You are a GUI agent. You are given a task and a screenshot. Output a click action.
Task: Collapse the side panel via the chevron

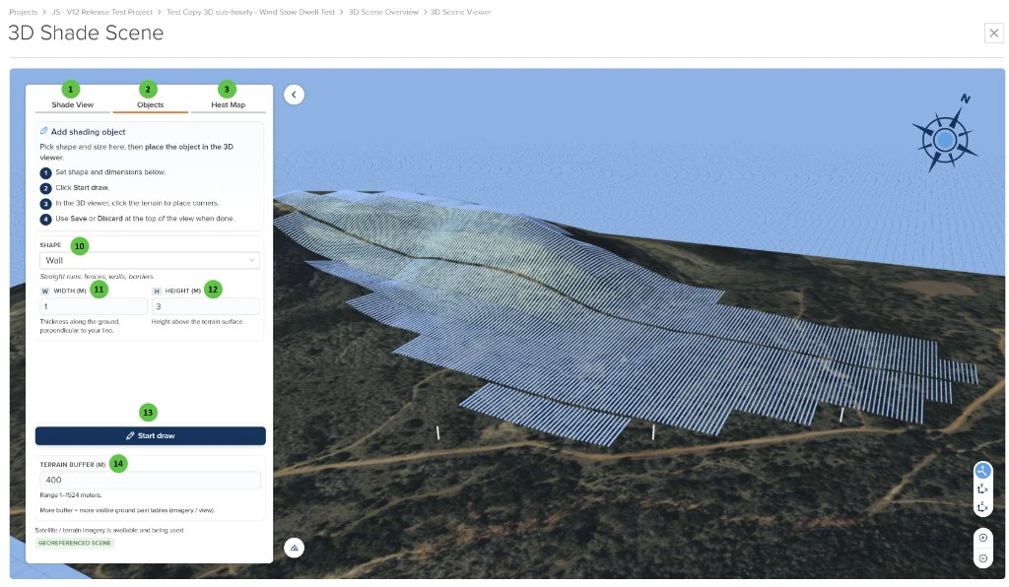(x=294, y=94)
